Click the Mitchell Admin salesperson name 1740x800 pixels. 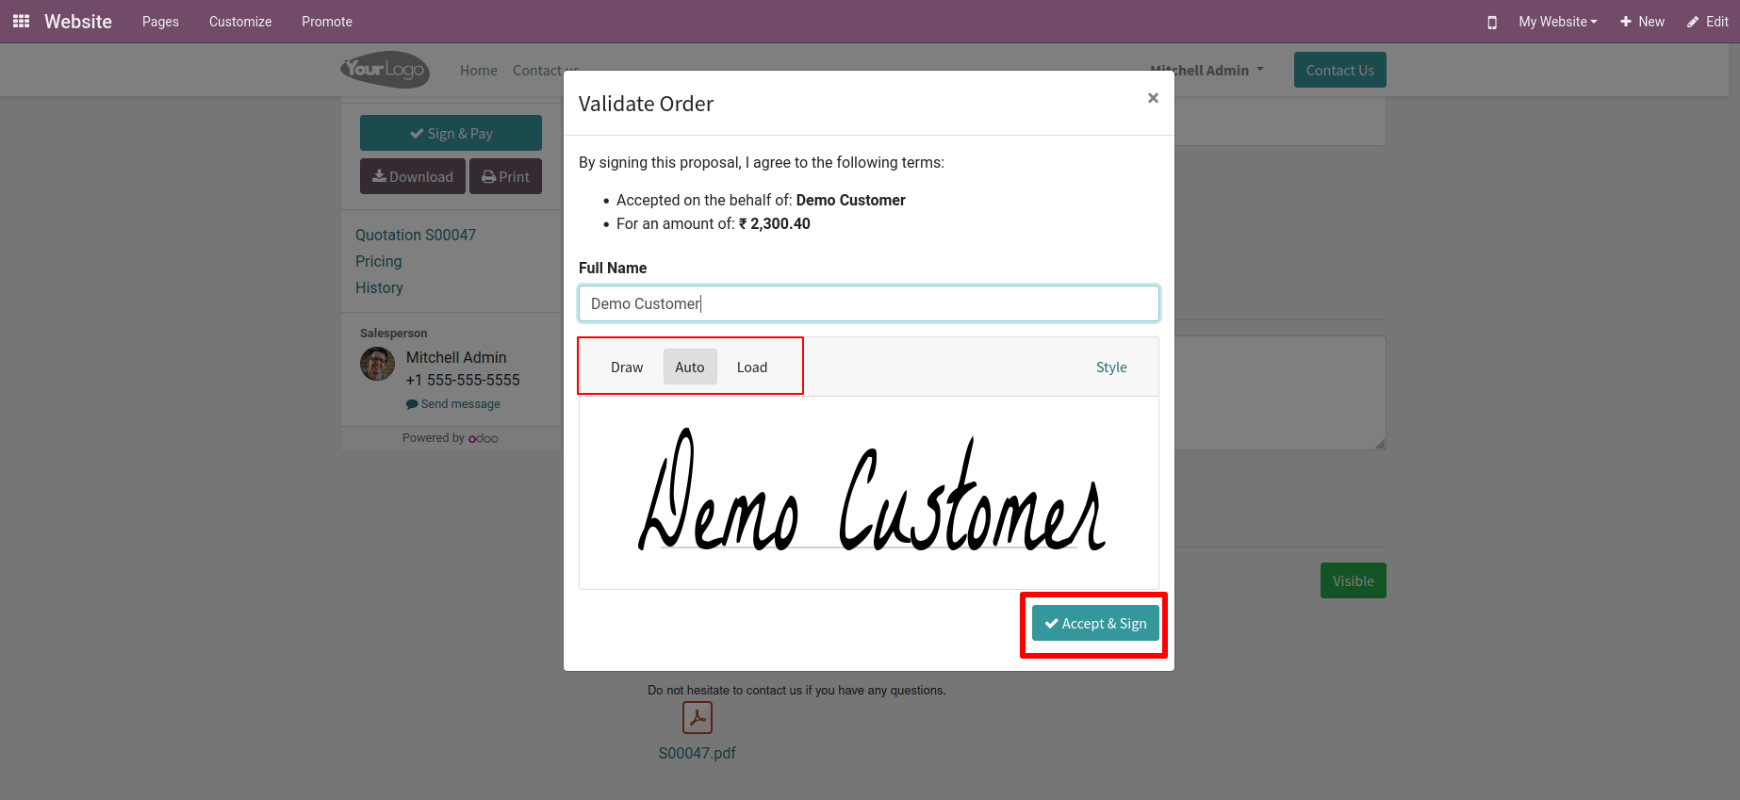coord(456,357)
